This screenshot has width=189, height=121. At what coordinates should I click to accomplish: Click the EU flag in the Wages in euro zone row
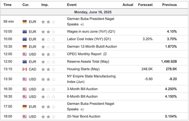pos(25,32)
